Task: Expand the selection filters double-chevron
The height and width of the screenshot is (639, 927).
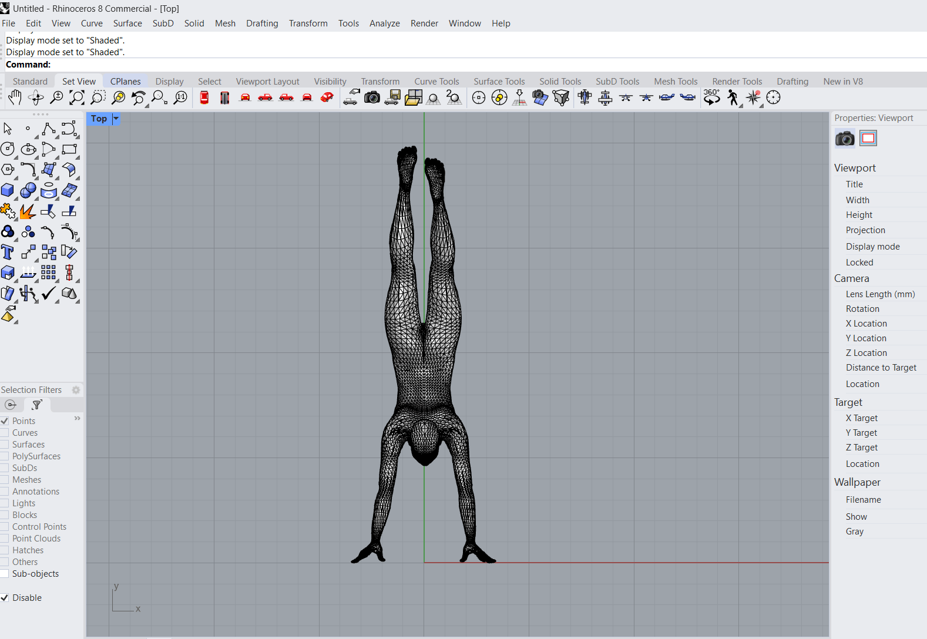Action: tap(77, 418)
